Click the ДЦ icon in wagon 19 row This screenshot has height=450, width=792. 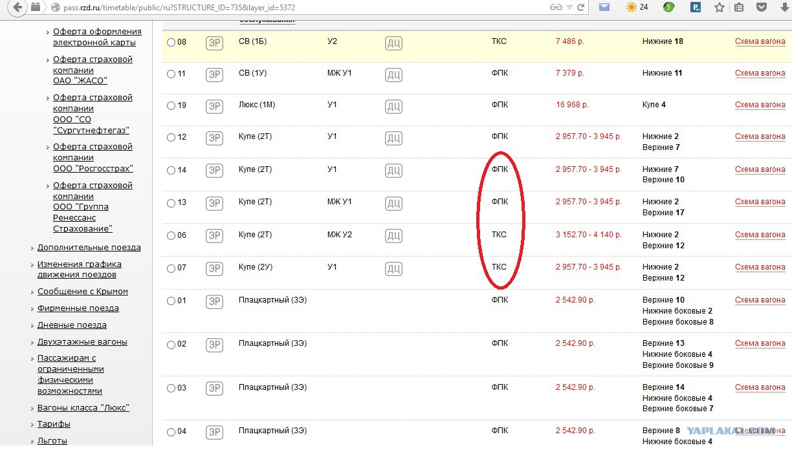[x=393, y=107]
